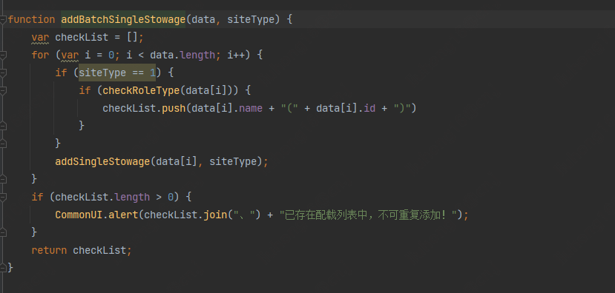The height and width of the screenshot is (293, 615).
Task: Click the fold end marker on the last line
Action: (x=3, y=268)
